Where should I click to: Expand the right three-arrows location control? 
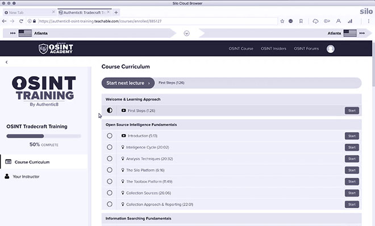pyautogui.click(x=362, y=33)
